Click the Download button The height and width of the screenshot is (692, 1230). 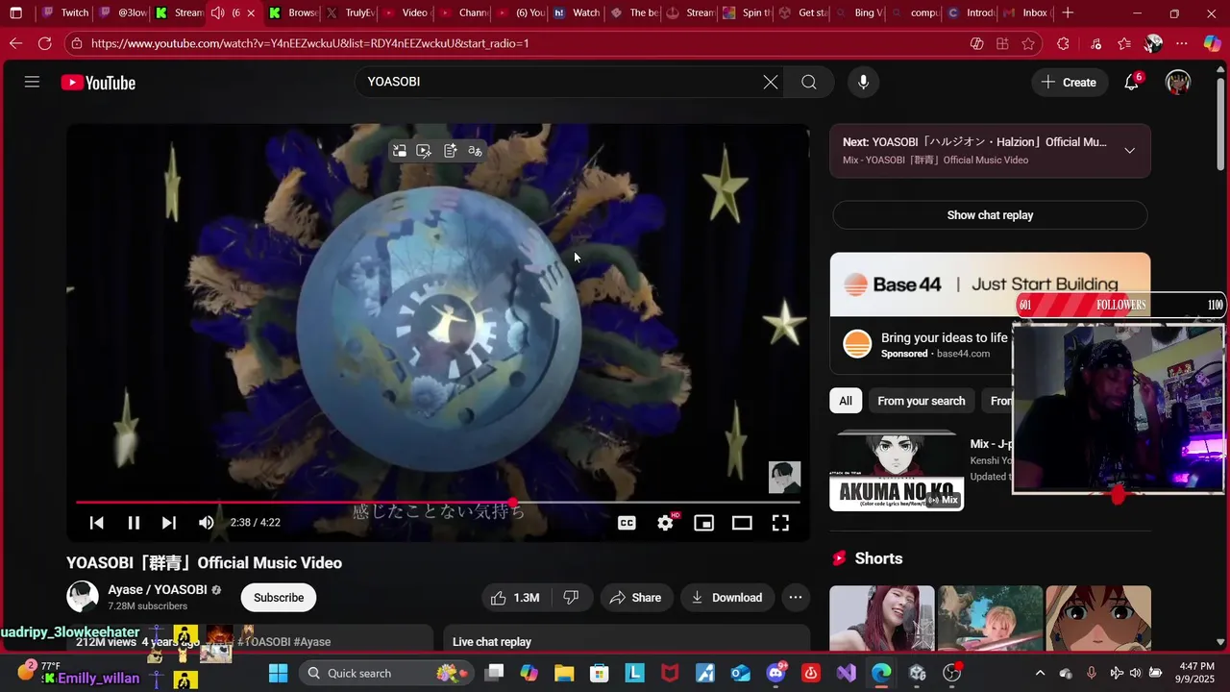point(726,598)
